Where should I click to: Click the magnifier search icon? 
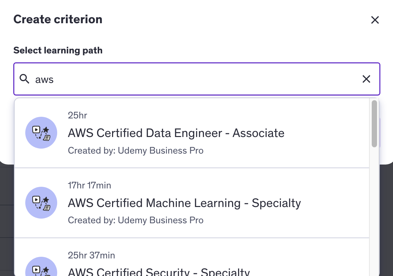tap(24, 79)
